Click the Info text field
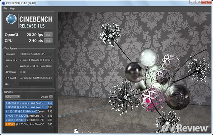The height and width of the screenshot is (135, 213). 35,84
